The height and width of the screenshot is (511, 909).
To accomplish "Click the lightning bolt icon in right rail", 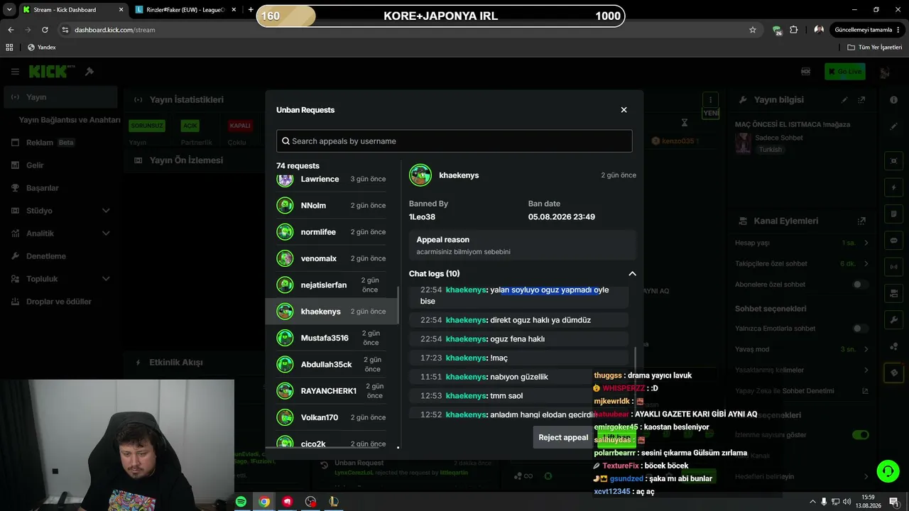I will coord(893,188).
